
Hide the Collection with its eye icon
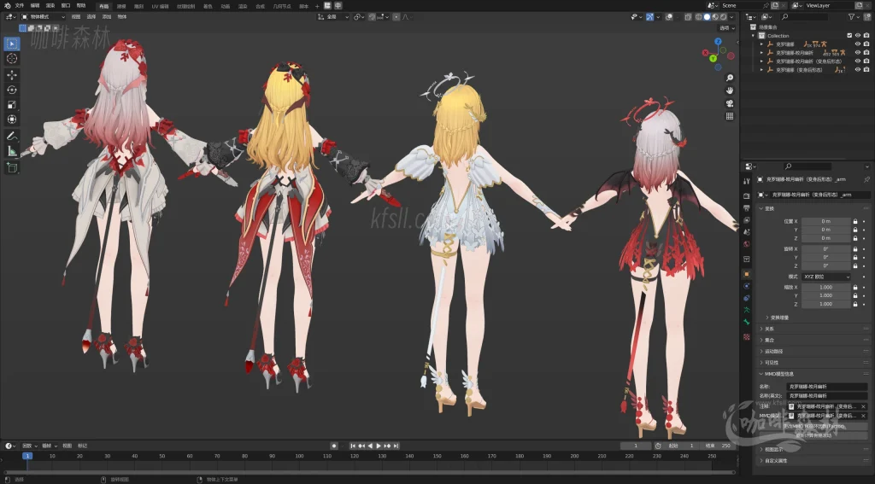(x=858, y=36)
